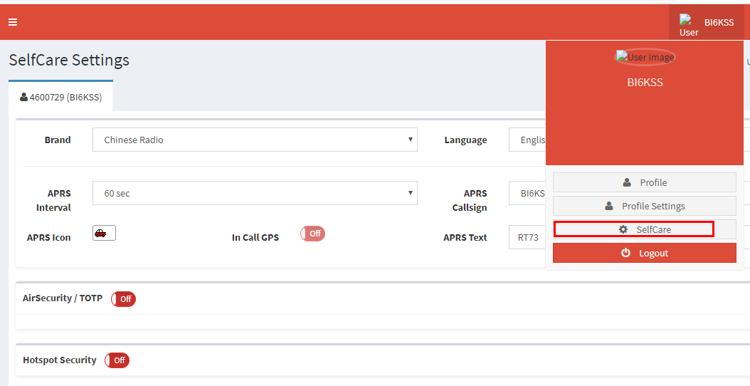Click the APRS Callsign field
Screen dimensions: 750x386
pyautogui.click(x=527, y=193)
